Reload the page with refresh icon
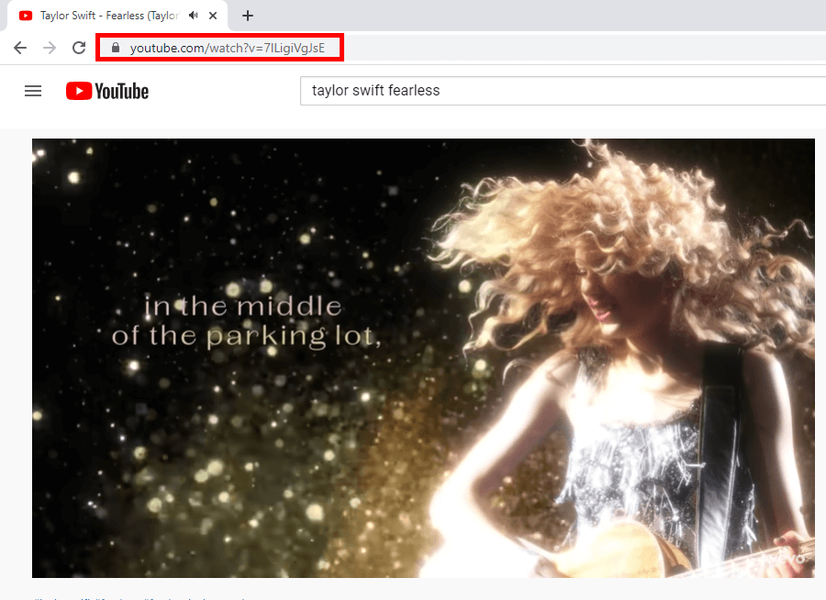The width and height of the screenshot is (826, 600). pyautogui.click(x=79, y=48)
